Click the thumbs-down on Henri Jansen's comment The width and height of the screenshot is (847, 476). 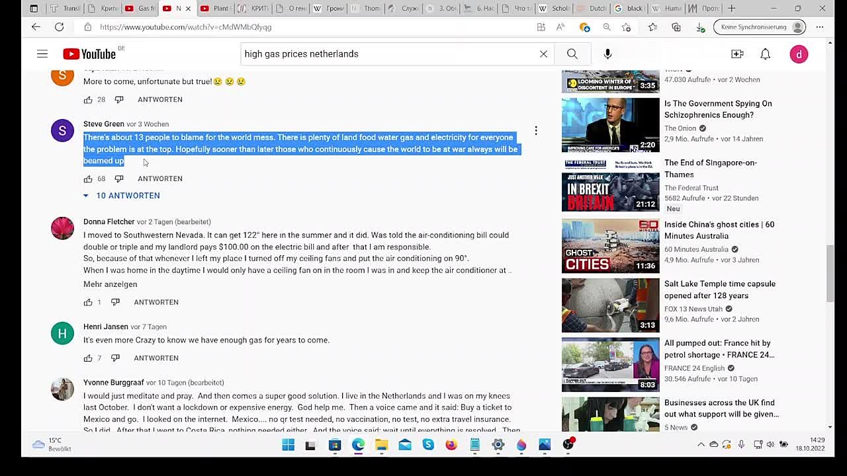pos(116,358)
